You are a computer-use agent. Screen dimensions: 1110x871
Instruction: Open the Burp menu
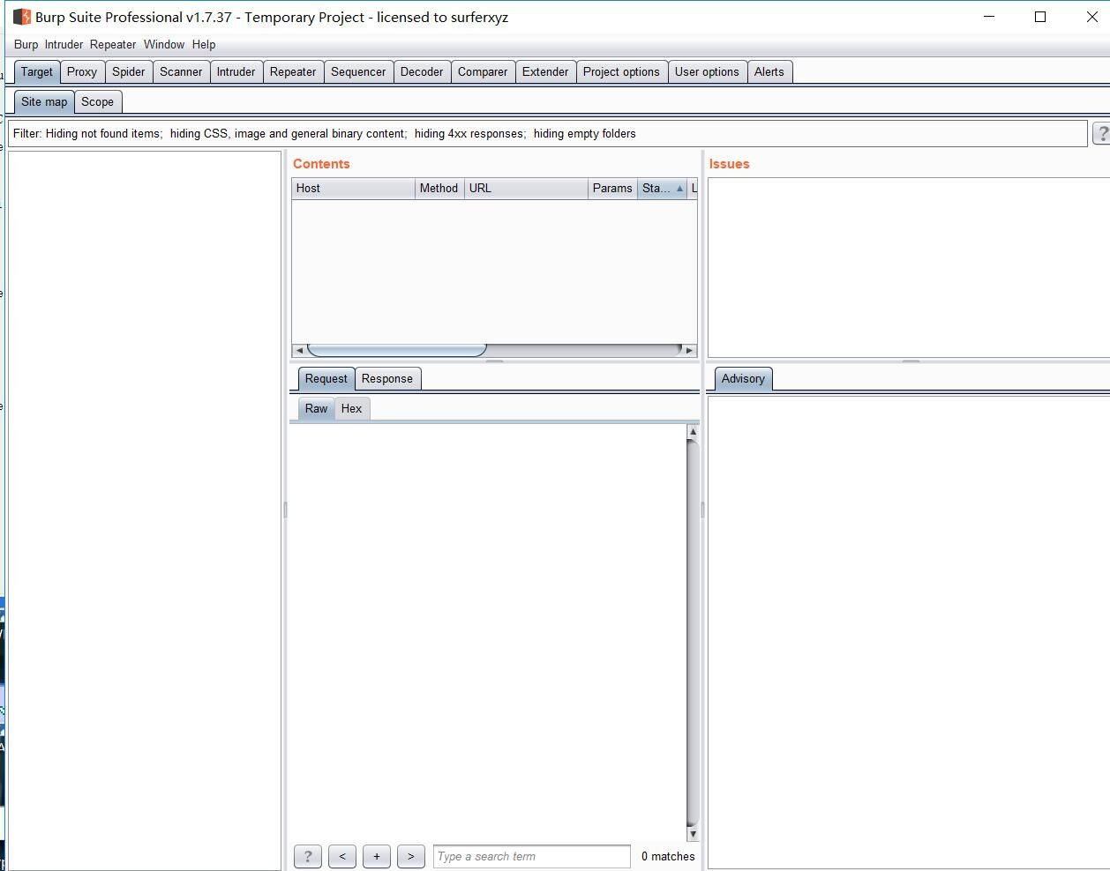click(x=26, y=44)
